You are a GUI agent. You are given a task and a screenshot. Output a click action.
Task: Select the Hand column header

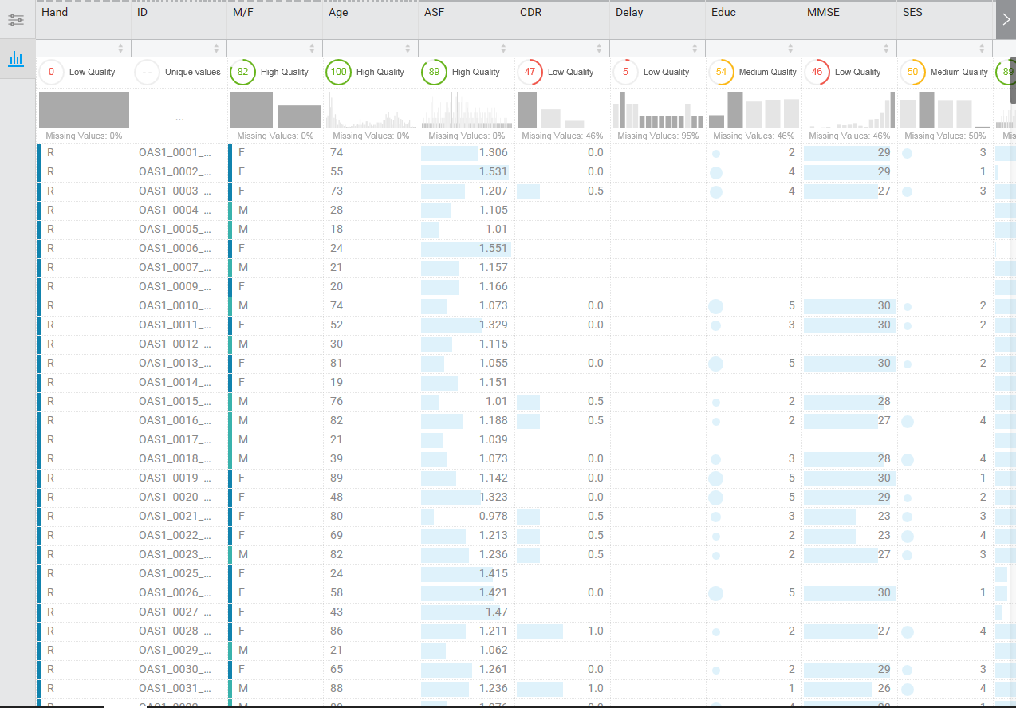(84, 20)
